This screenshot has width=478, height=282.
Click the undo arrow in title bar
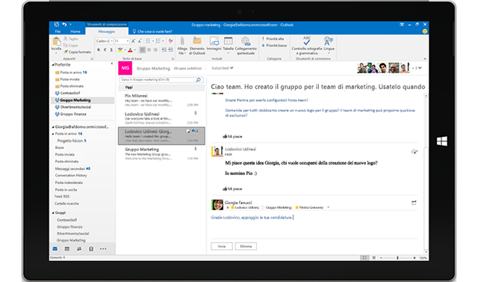[x=64, y=25]
